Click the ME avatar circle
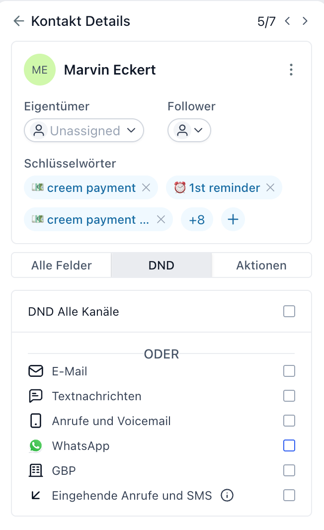324x530 pixels. [39, 70]
